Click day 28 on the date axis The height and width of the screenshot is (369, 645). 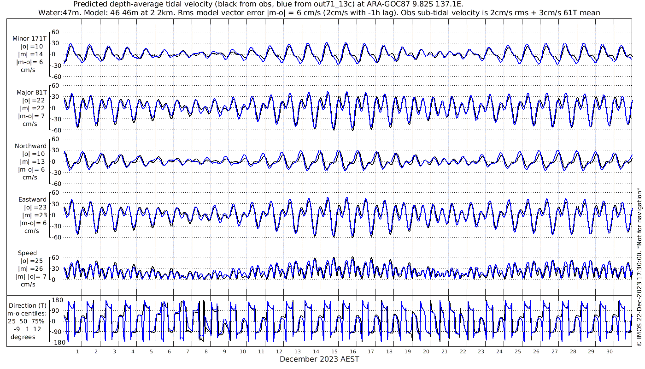tap(573, 352)
